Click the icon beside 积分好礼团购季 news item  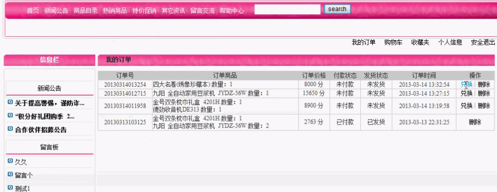[10, 116]
